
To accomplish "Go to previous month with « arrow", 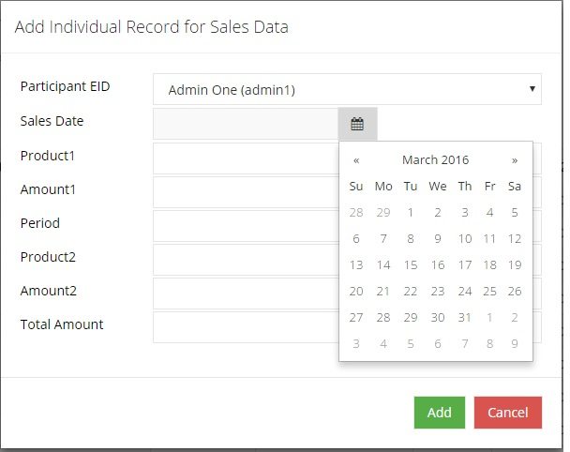I will tap(356, 160).
